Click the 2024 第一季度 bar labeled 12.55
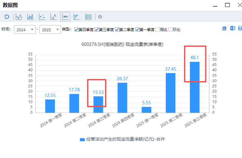The image size is (242, 158). pyautogui.click(x=50, y=106)
